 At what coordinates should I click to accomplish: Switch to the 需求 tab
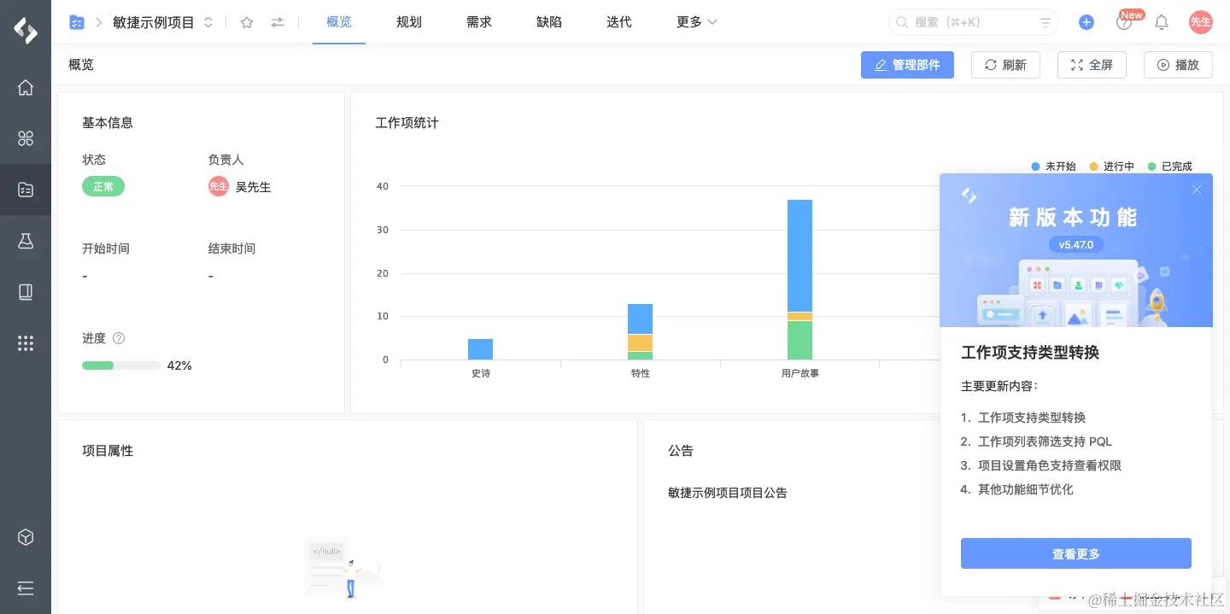(479, 22)
